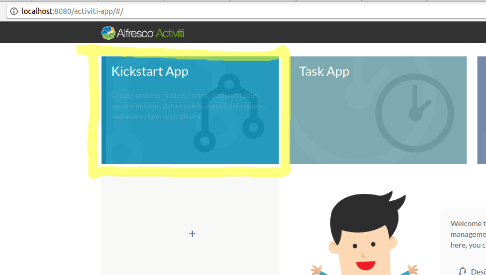Click the Alfresco Activiti logo

(x=142, y=33)
